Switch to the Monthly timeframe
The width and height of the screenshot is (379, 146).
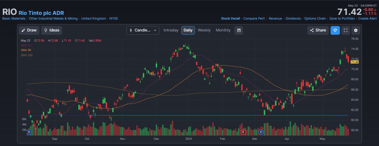tap(223, 30)
